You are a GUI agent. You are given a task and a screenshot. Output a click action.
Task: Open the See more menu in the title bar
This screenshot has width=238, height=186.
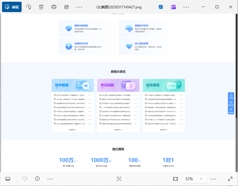click(x=79, y=7)
